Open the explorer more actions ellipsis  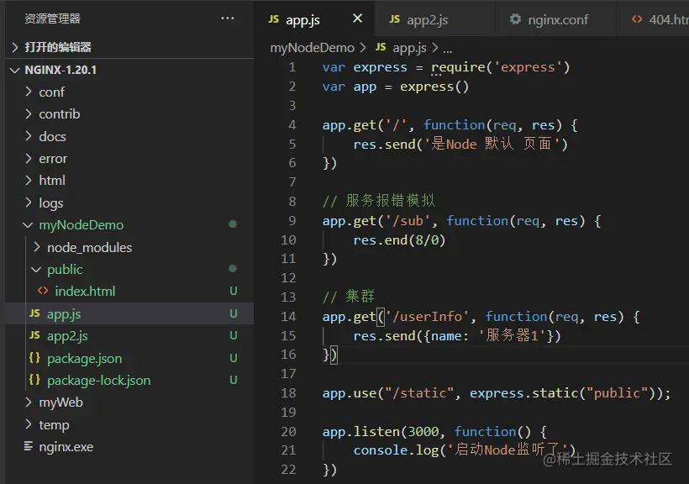[x=228, y=18]
